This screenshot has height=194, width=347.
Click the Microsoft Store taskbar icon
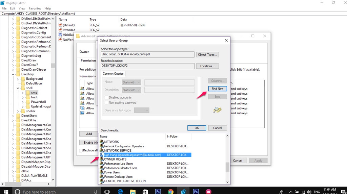[145, 192]
